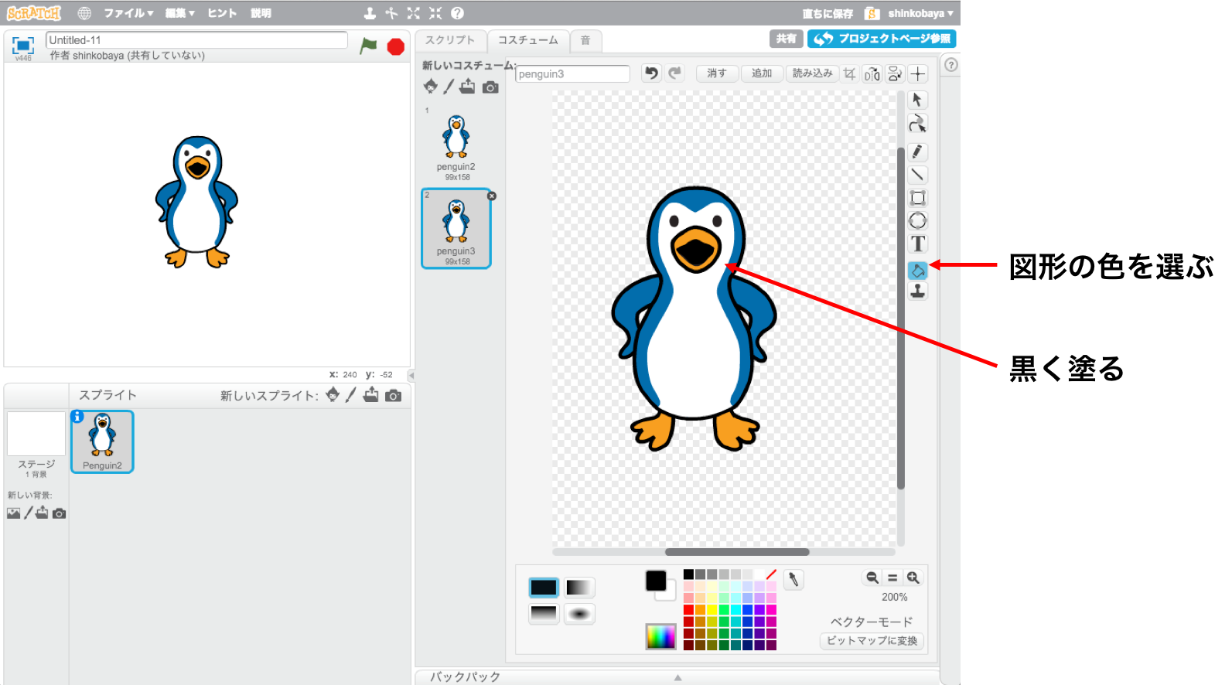The height and width of the screenshot is (685, 1232).
Task: Switch to the 音 tab
Action: click(x=585, y=40)
